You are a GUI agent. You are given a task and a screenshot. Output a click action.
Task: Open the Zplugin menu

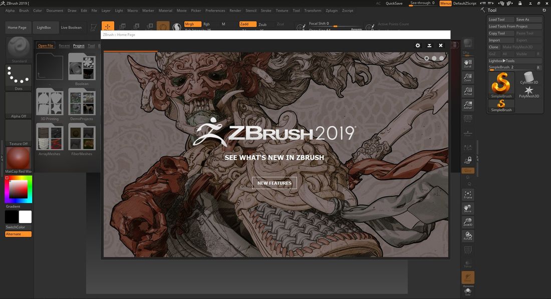point(331,10)
